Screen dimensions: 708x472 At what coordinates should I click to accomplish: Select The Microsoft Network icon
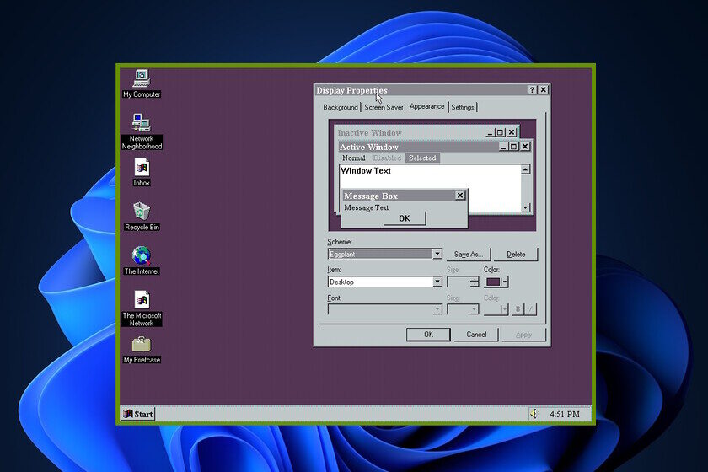[x=142, y=308]
